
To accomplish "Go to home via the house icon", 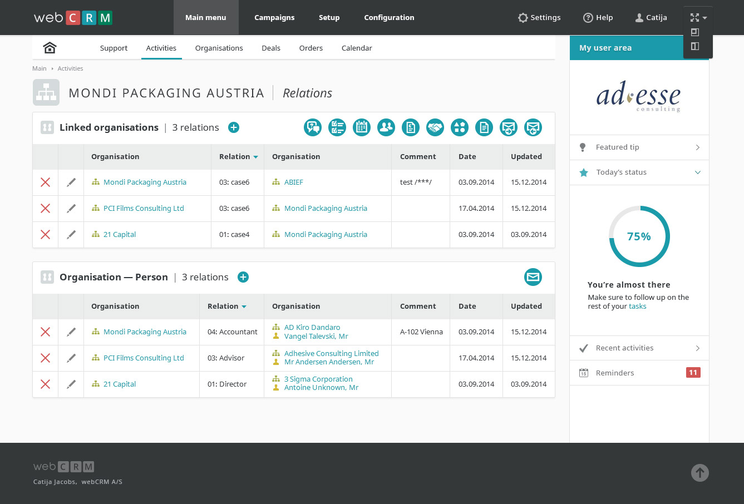I will pos(50,48).
